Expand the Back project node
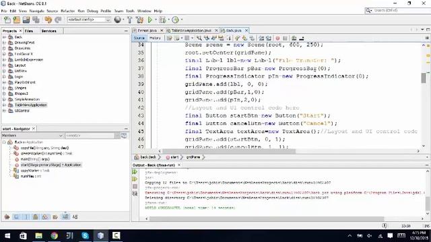The height and width of the screenshot is (242, 431). point(4,37)
